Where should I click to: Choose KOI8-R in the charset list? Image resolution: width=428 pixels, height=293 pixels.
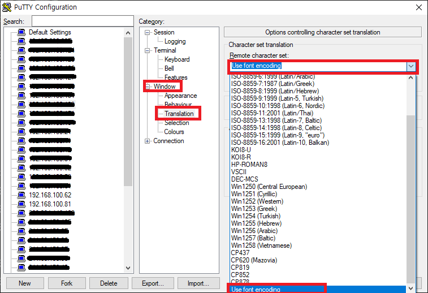pos(241,157)
